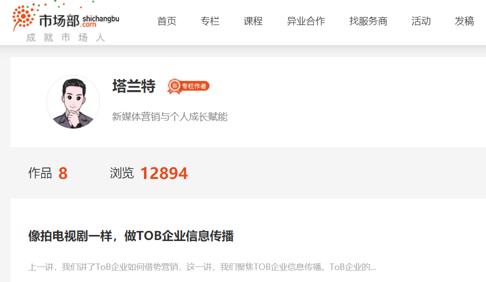Select 异业合作 in top navigation
The image size is (486, 282).
(306, 21)
